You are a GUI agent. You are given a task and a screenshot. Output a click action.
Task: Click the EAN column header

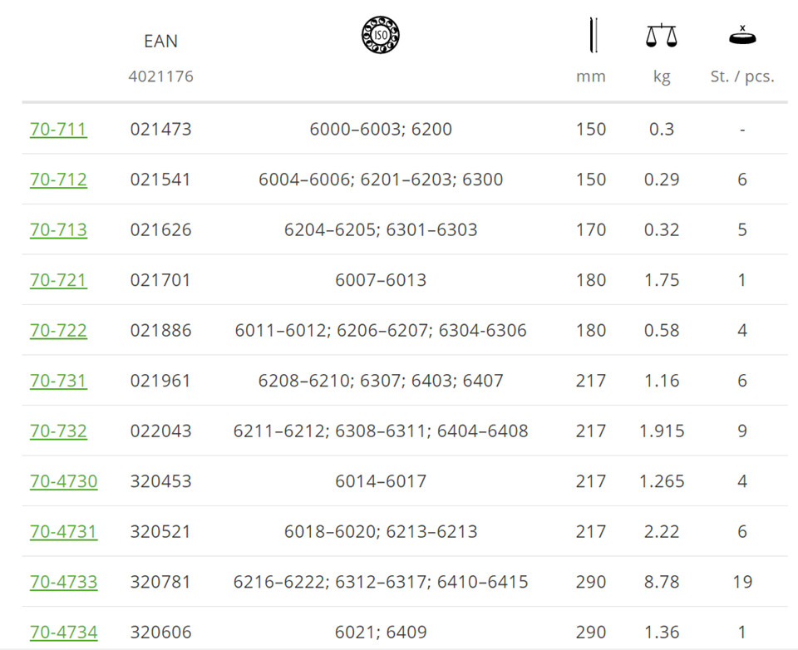click(x=160, y=42)
